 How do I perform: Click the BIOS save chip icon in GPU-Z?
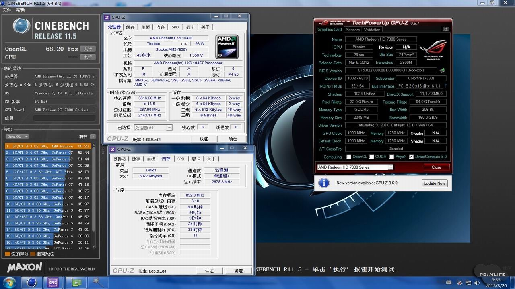tap(443, 71)
